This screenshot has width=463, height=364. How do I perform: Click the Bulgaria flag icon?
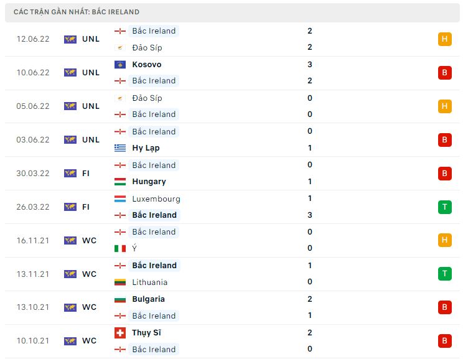click(x=120, y=299)
